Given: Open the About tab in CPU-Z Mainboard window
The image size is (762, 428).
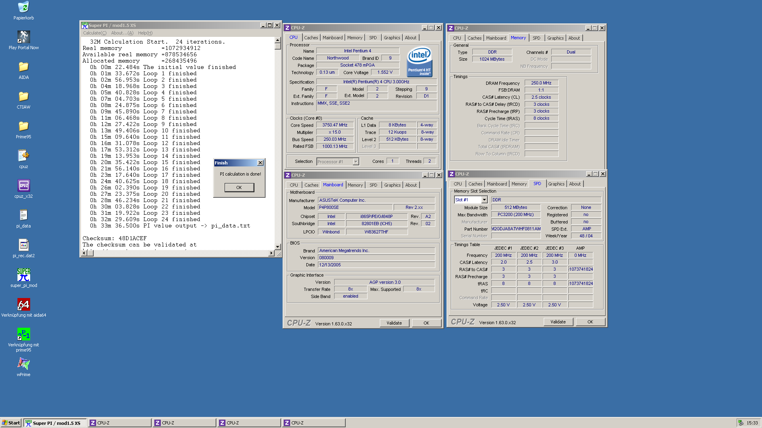Looking at the screenshot, I should click(x=411, y=185).
